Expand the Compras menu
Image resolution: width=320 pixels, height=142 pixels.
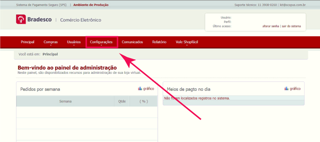coord(50,42)
